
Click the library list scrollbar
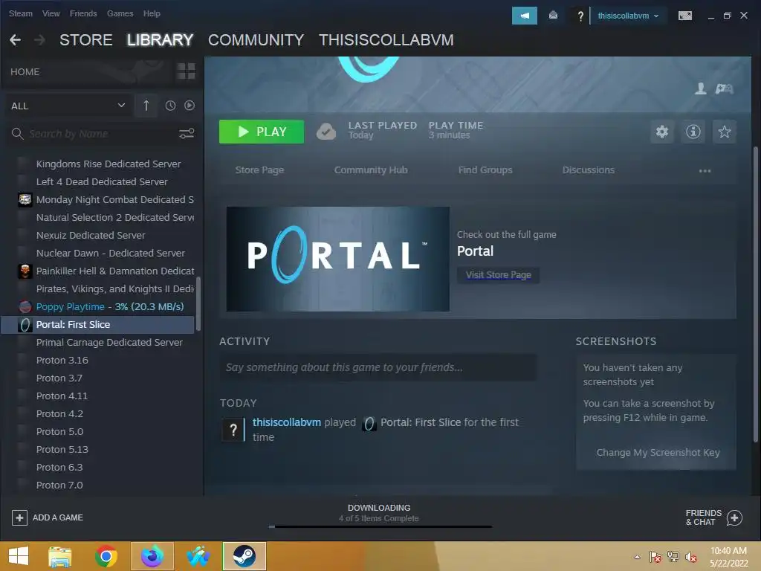(x=198, y=304)
